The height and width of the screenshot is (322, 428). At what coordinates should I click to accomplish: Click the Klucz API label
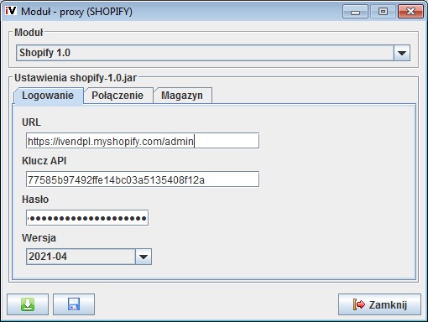click(x=44, y=161)
